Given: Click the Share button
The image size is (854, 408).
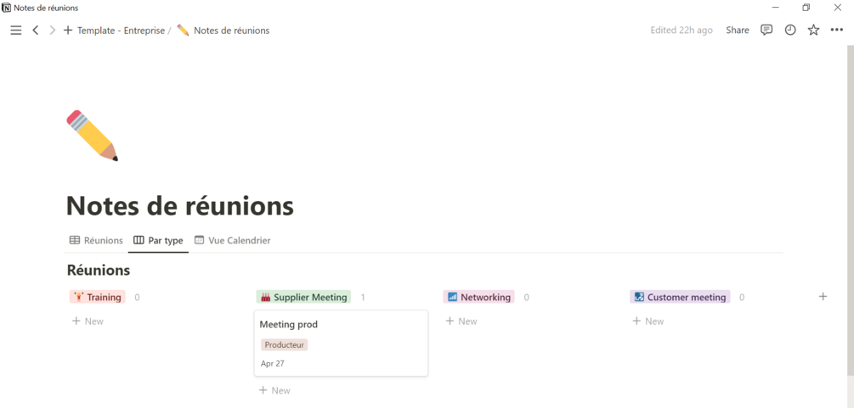Looking at the screenshot, I should [738, 31].
